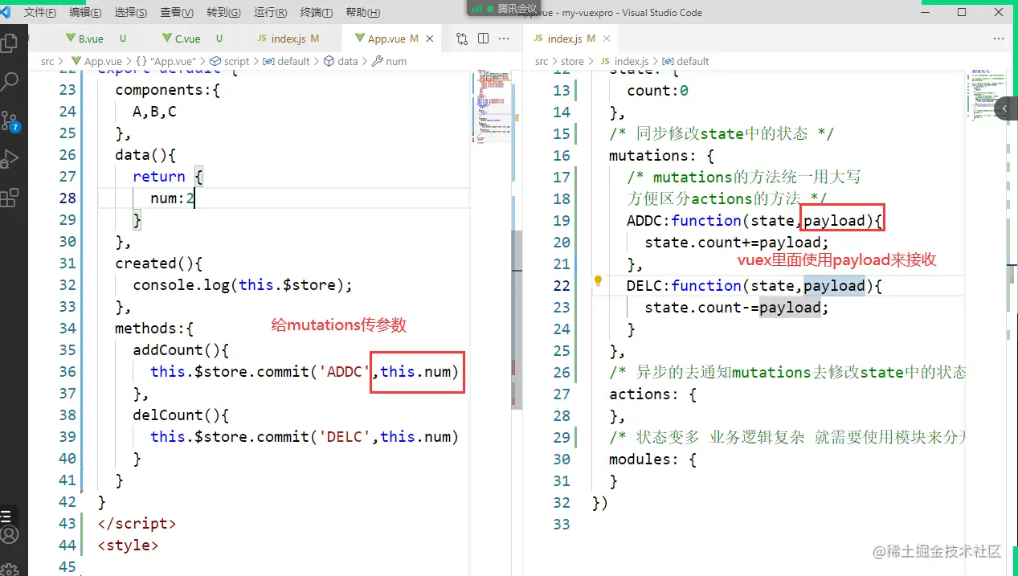Open the Search panel
The image size is (1018, 576).
[x=12, y=80]
